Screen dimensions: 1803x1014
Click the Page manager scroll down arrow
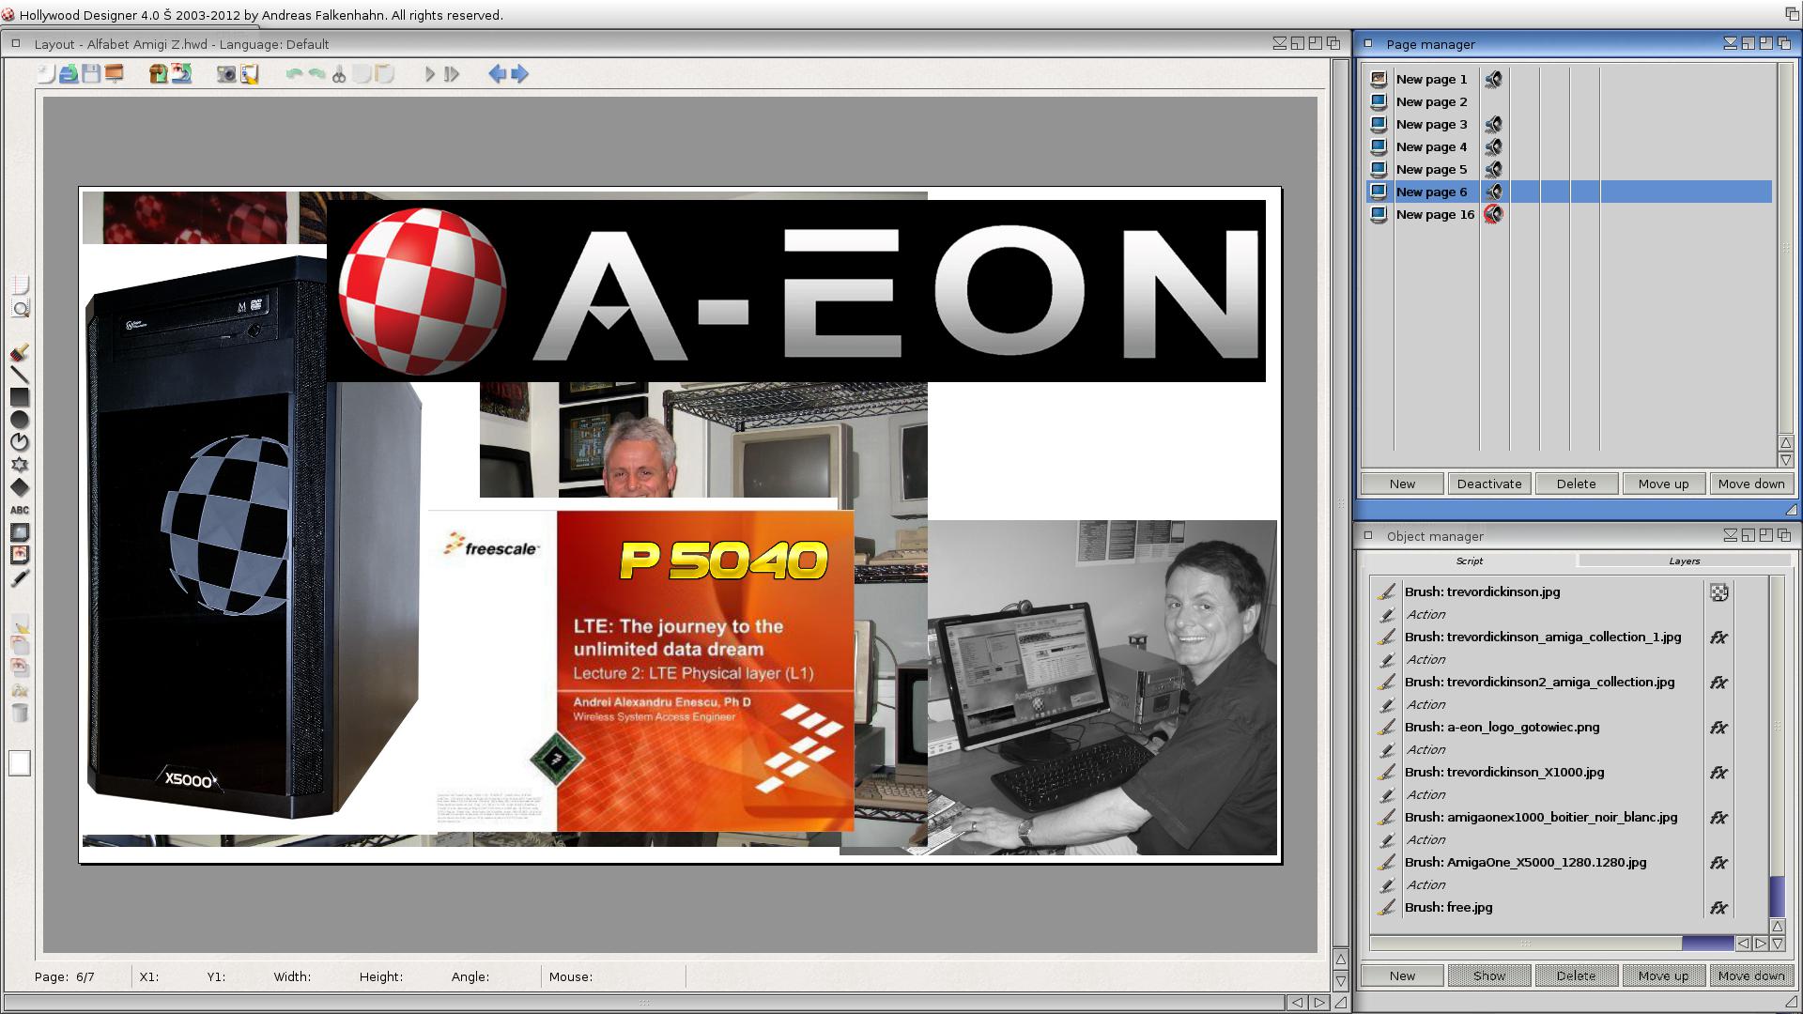(1785, 460)
